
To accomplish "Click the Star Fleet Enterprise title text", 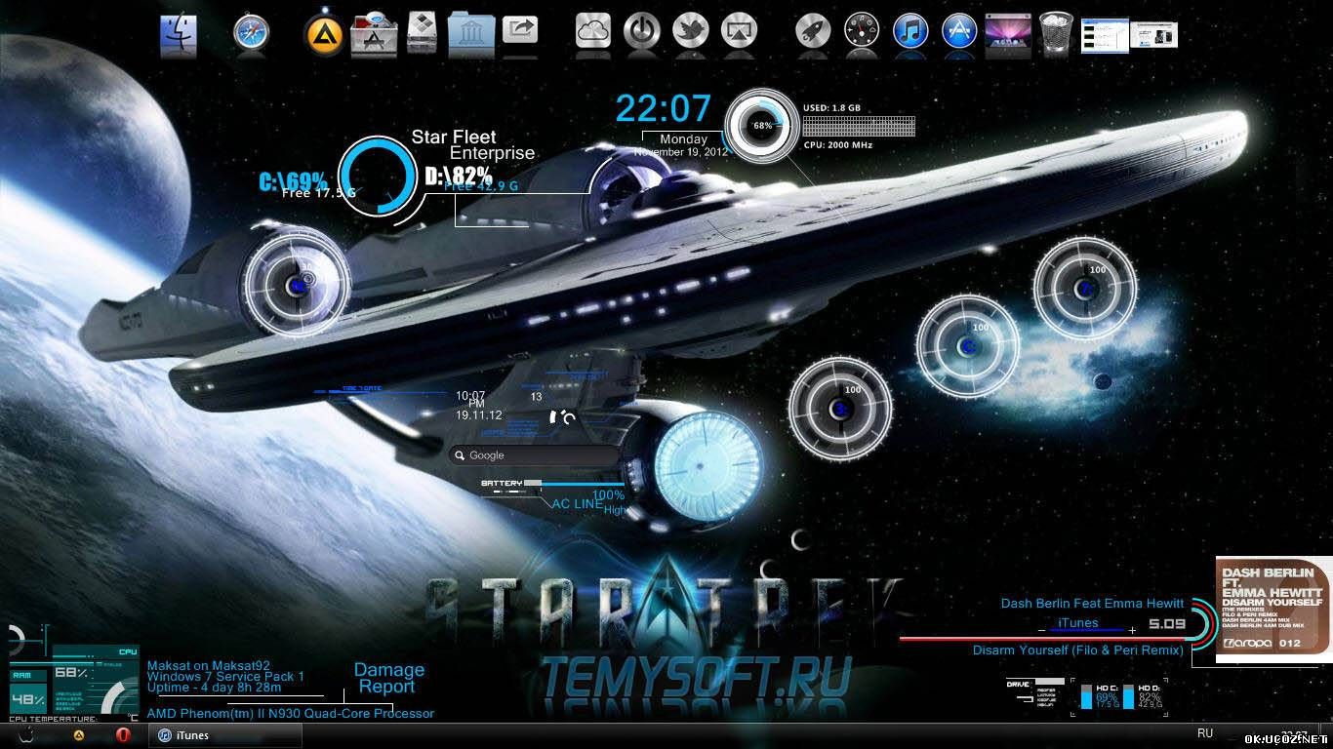I will pyautogui.click(x=473, y=145).
